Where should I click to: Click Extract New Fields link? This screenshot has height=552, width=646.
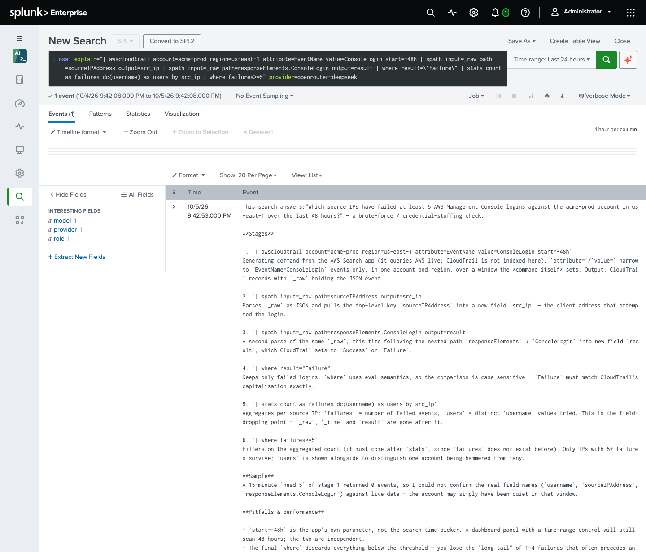(x=77, y=257)
